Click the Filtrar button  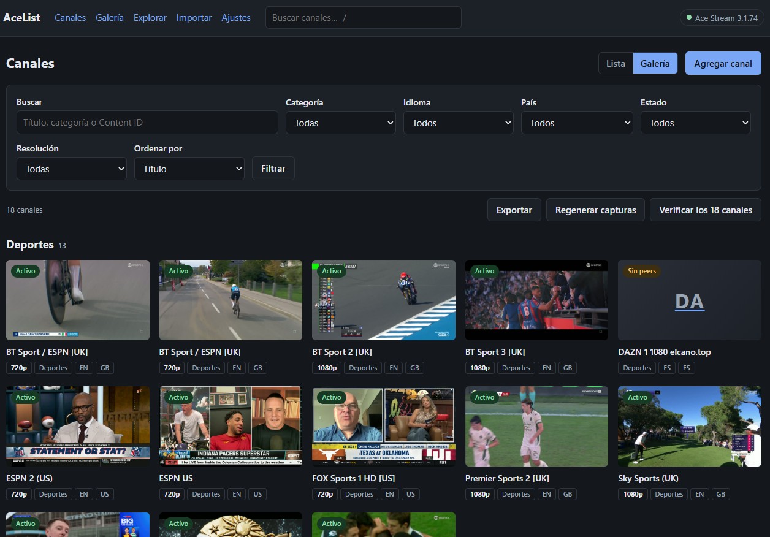click(273, 169)
